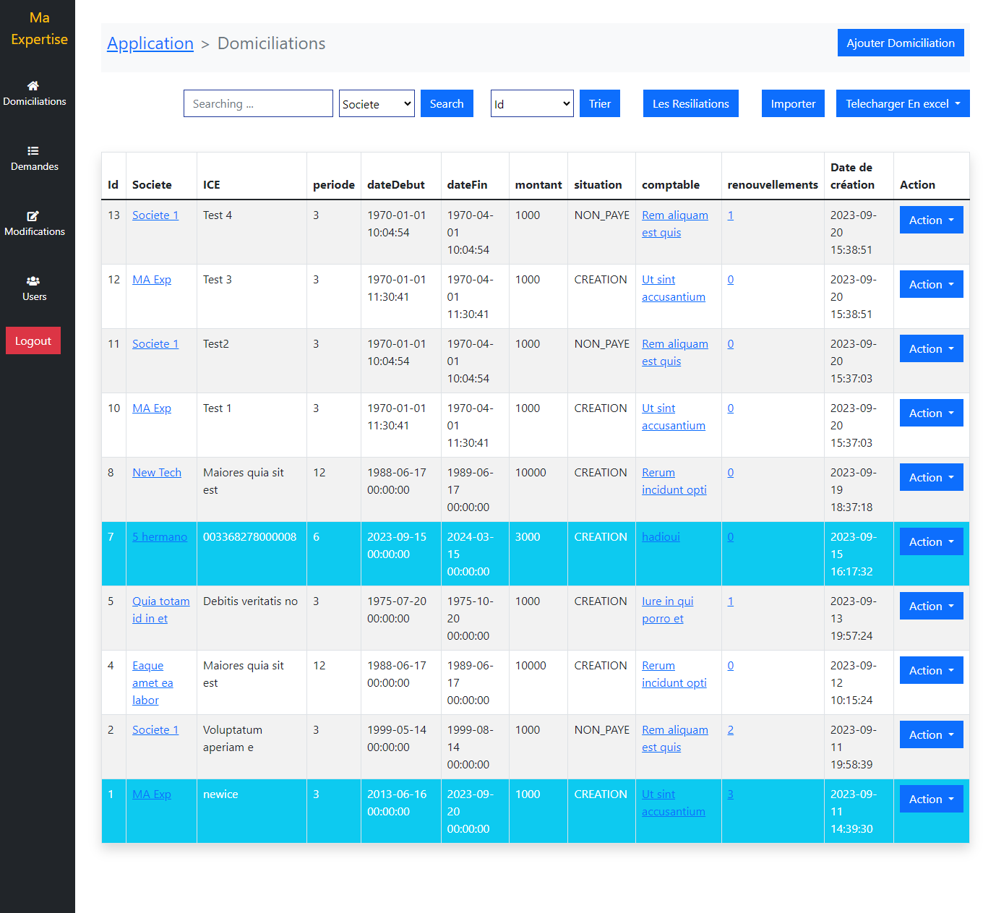Open the Id sort dropdown
Viewport: 996px width, 913px height.
(532, 103)
